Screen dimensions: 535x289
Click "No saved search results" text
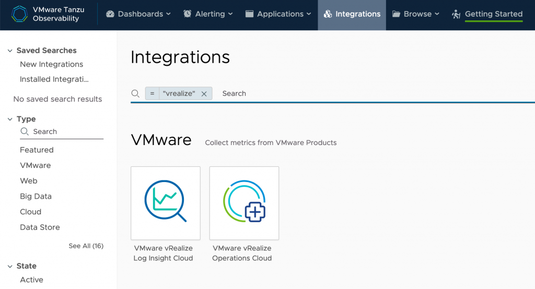pyautogui.click(x=57, y=99)
